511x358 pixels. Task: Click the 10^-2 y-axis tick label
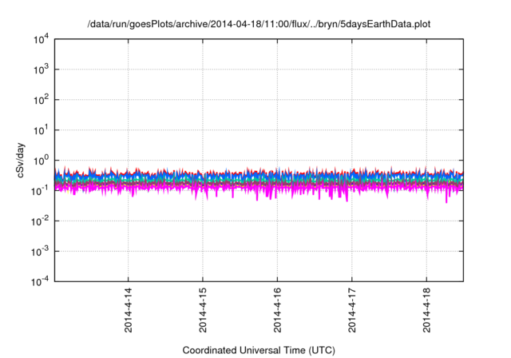pos(40,221)
